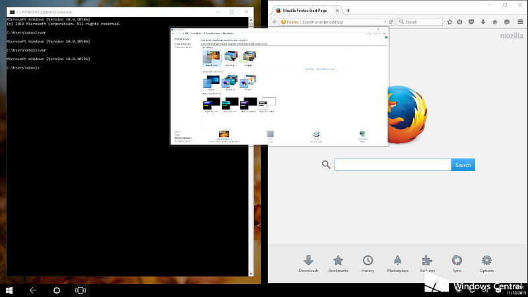Open the Windows Start button on taskbar
The image size is (528, 297).
point(9,290)
